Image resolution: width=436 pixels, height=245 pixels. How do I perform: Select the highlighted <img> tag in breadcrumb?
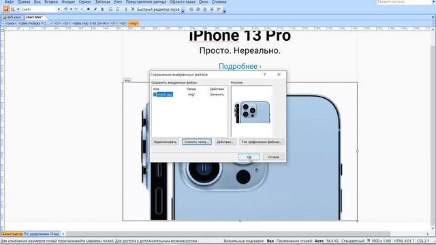click(x=134, y=24)
